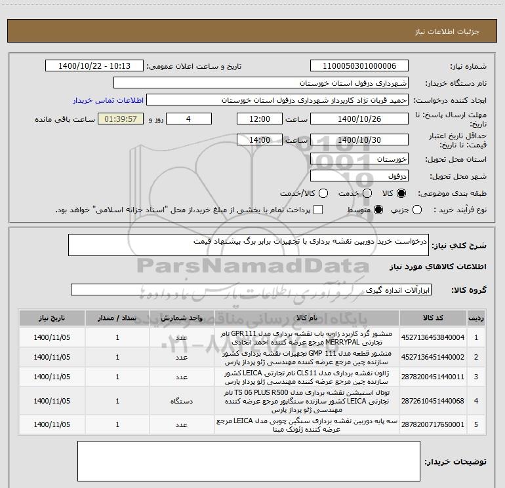Click item code 2878200451440011
This screenshot has width=505, height=488.
pyautogui.click(x=433, y=377)
